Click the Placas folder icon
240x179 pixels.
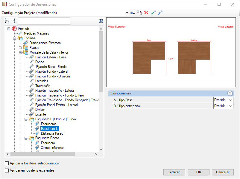point(26,48)
